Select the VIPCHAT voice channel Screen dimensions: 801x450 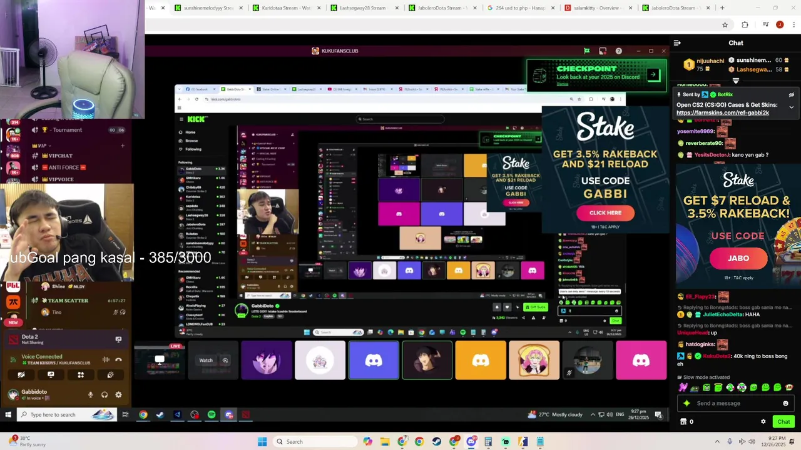tap(61, 156)
